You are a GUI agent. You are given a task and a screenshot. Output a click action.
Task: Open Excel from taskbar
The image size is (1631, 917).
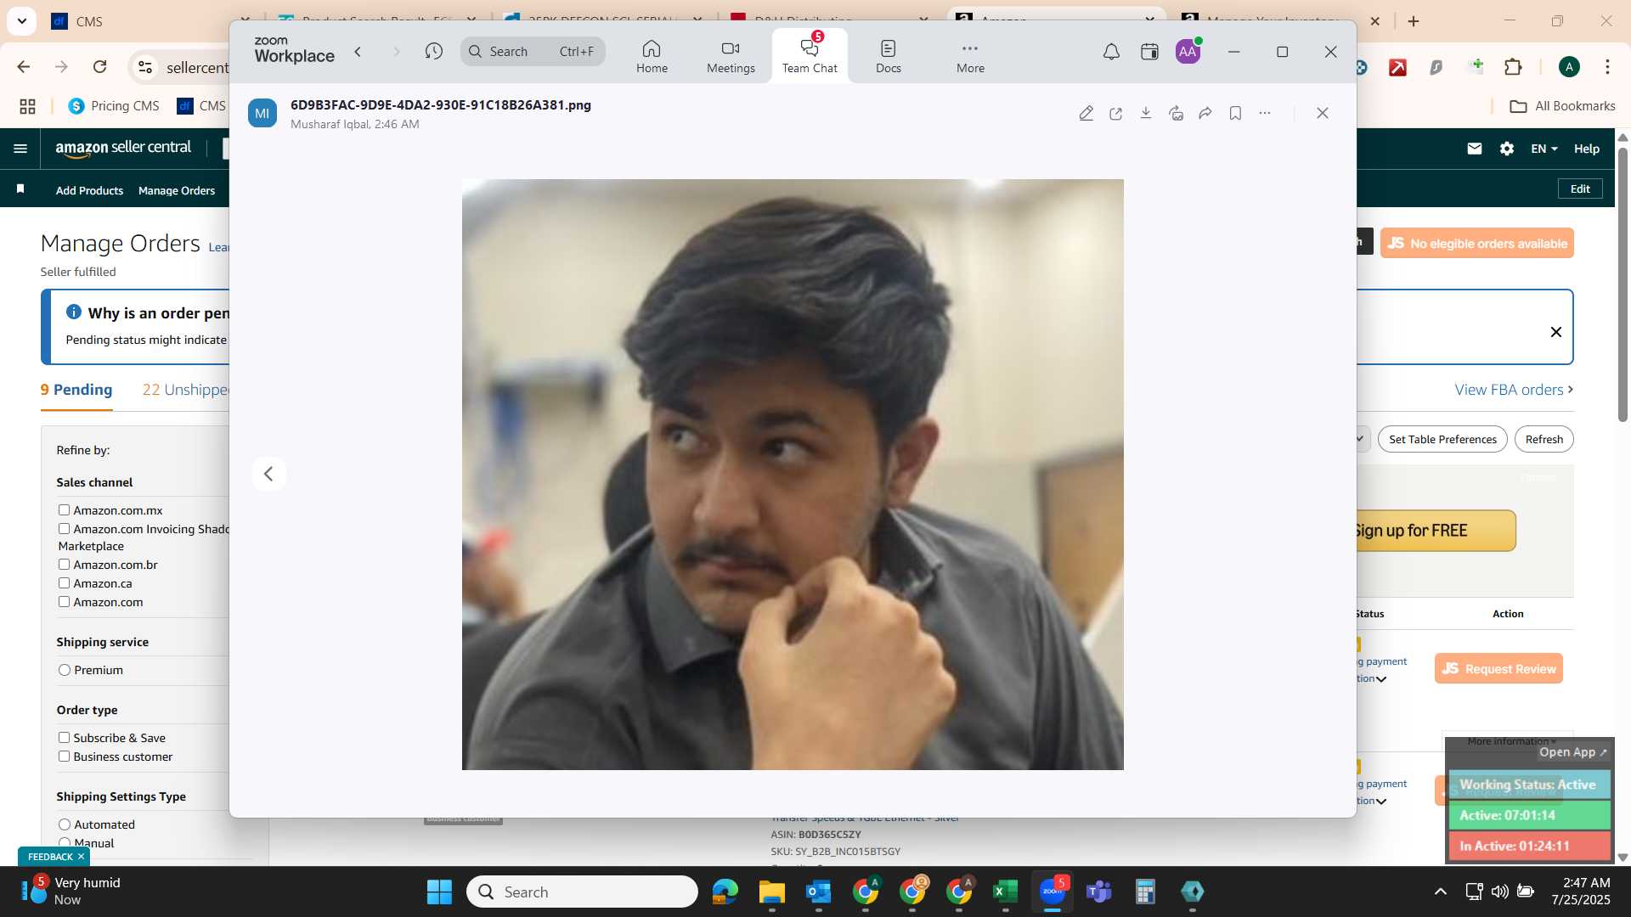(1005, 892)
